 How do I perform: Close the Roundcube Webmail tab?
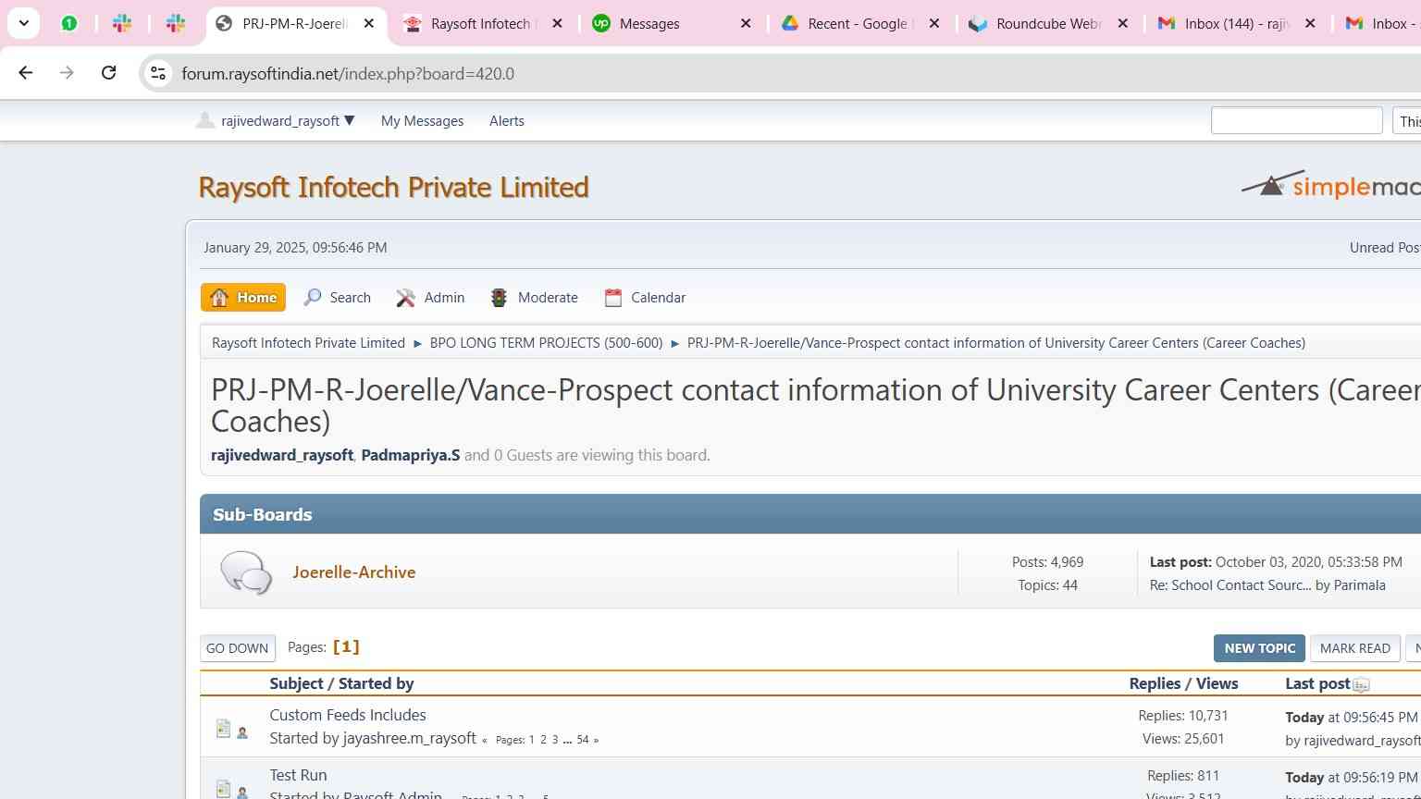[x=1123, y=23]
